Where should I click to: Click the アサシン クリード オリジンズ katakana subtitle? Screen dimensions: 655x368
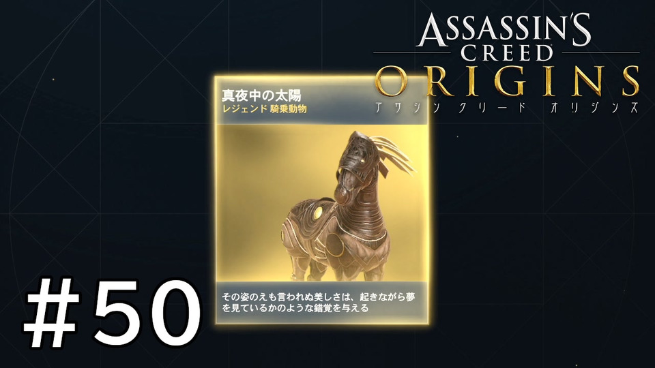tap(506, 108)
